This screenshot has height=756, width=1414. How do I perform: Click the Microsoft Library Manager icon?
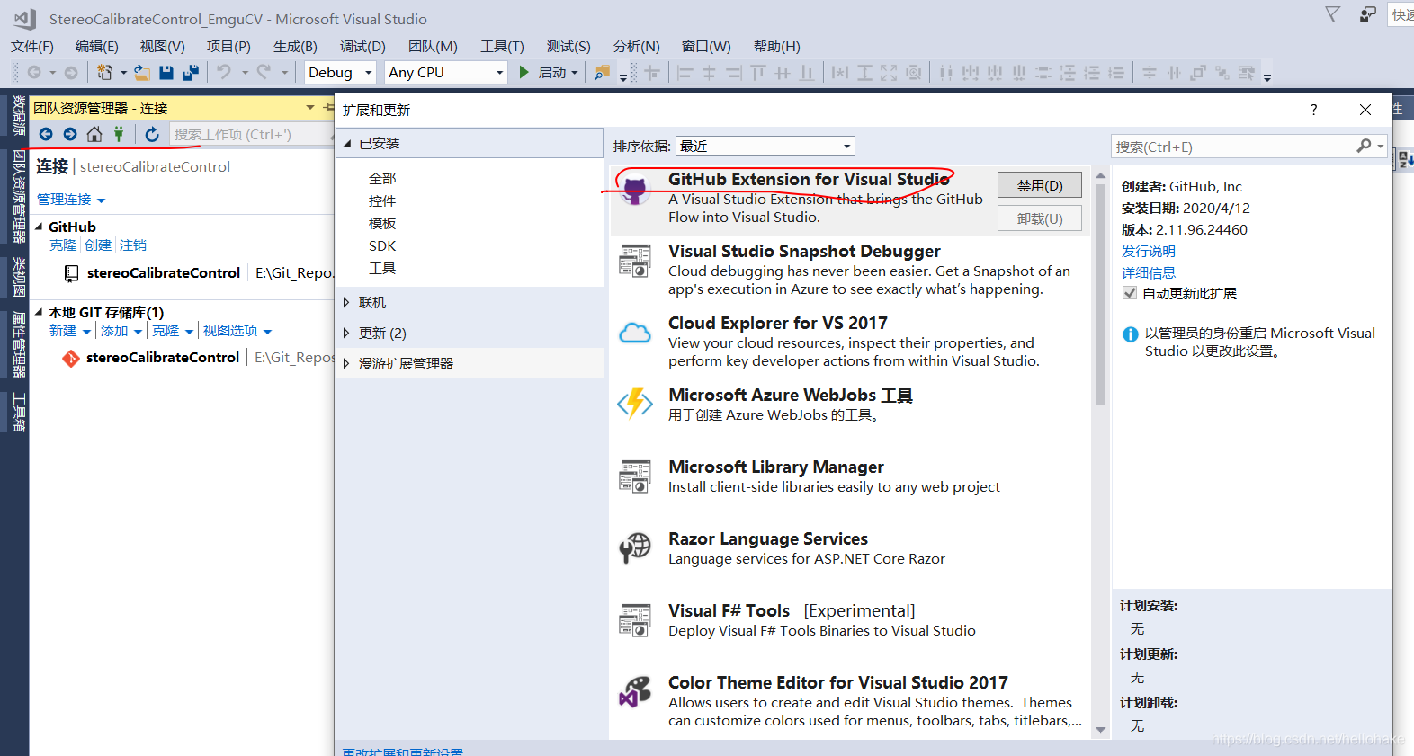635,476
